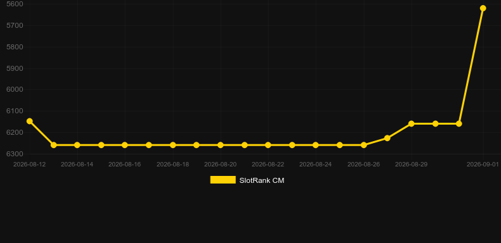Click the 2026-08-26 x-axis date label
501x243 pixels.
point(363,165)
